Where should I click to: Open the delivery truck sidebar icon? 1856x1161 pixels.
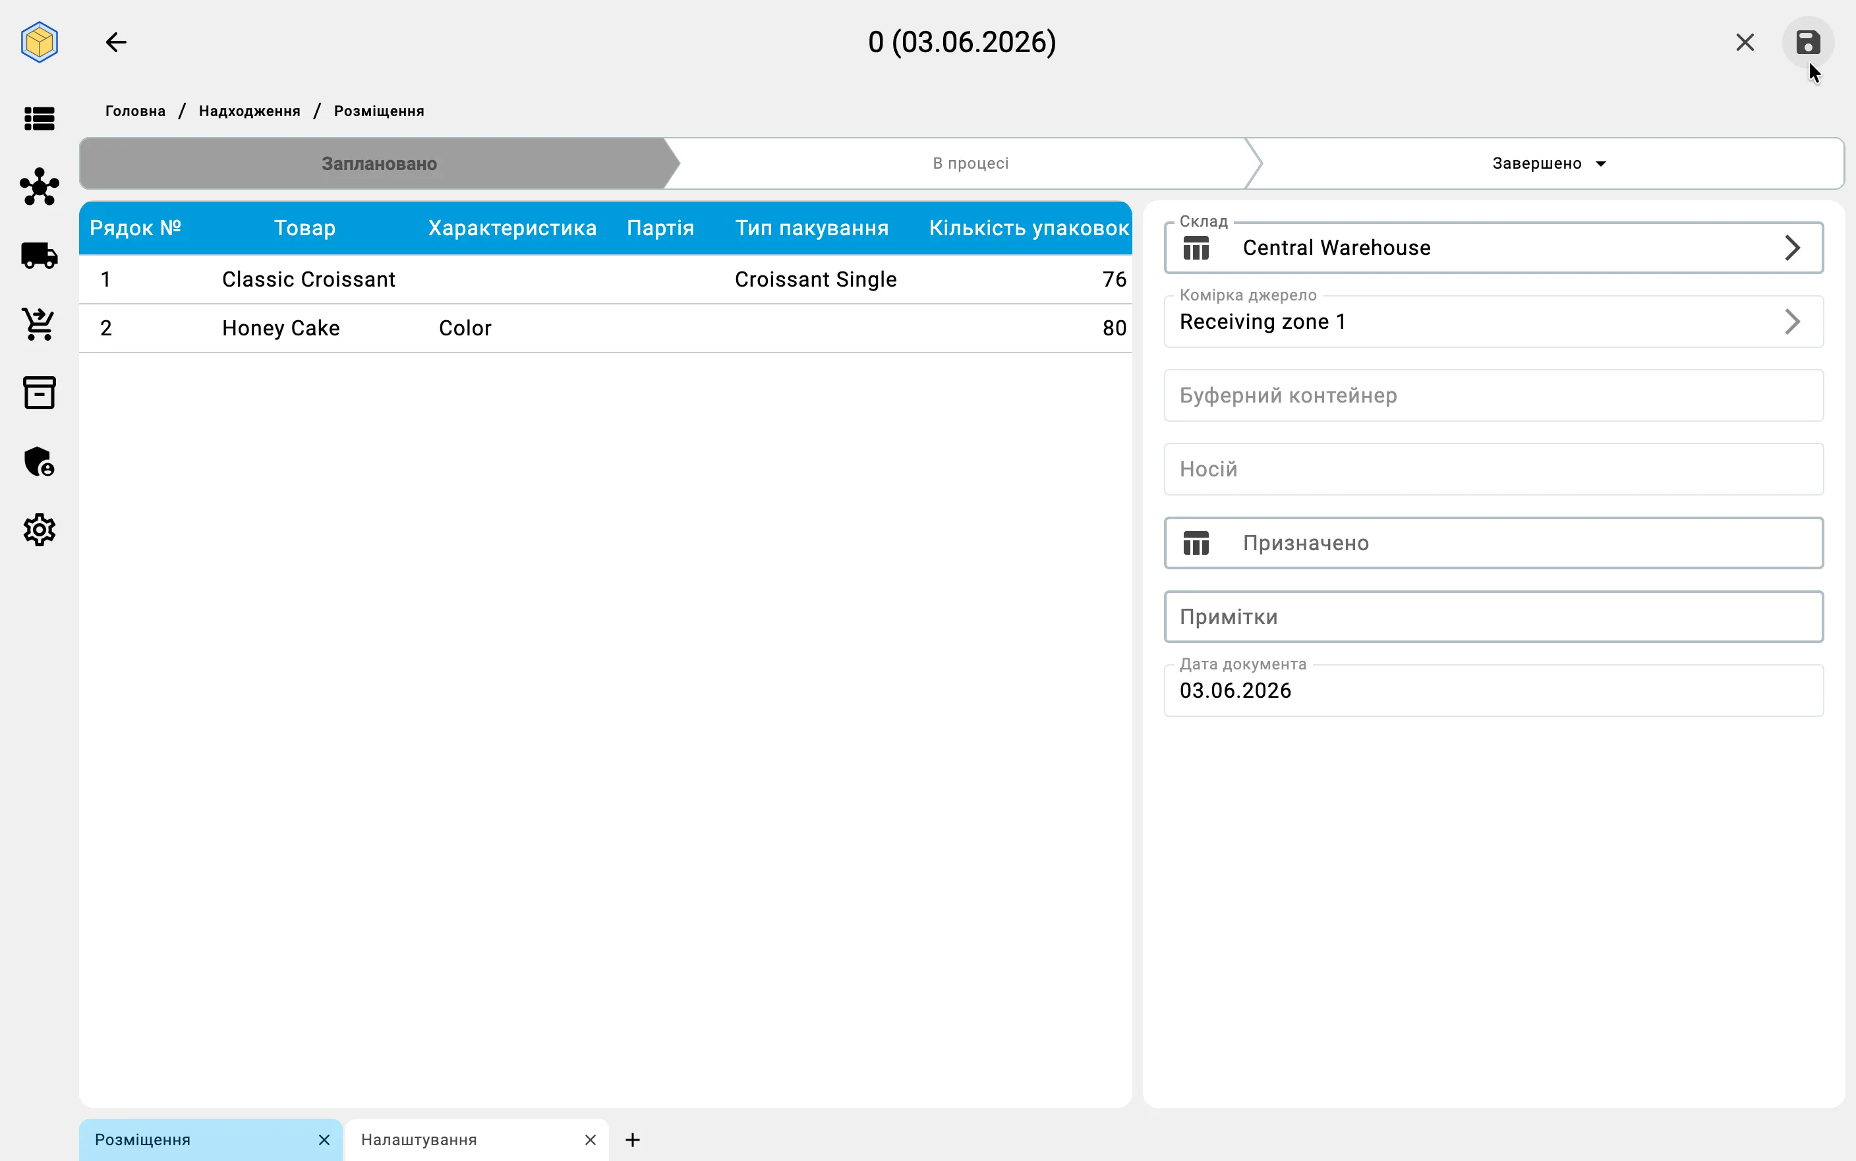(x=39, y=256)
